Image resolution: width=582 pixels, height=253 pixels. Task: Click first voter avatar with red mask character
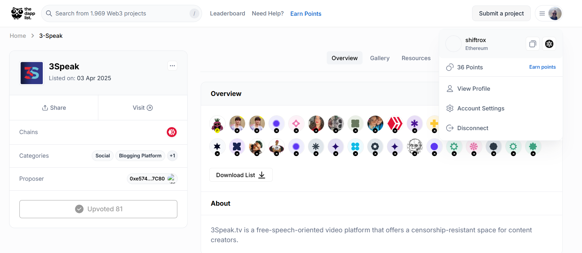coord(217,124)
